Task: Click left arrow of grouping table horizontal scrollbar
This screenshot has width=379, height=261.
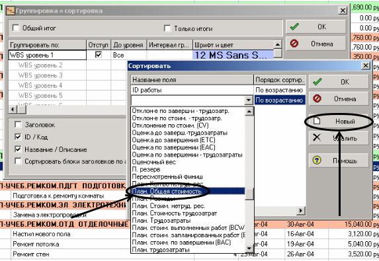Action: click(x=13, y=110)
